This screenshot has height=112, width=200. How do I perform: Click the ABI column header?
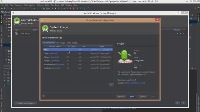pyautogui.click(x=84, y=46)
